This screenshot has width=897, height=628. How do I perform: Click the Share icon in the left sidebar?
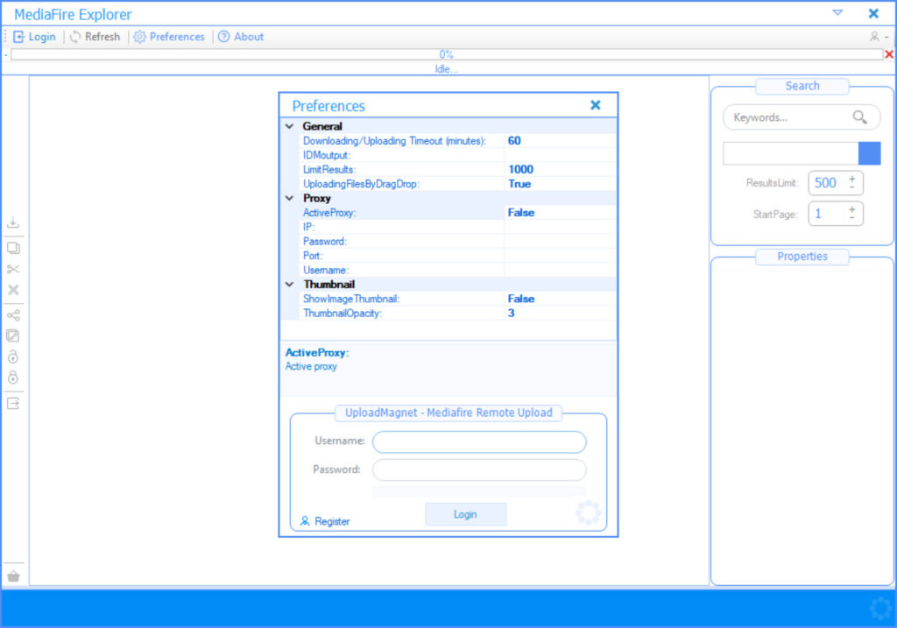pyautogui.click(x=13, y=315)
